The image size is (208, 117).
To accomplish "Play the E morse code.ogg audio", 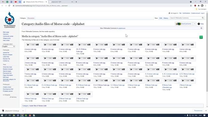I will click(114, 45).
